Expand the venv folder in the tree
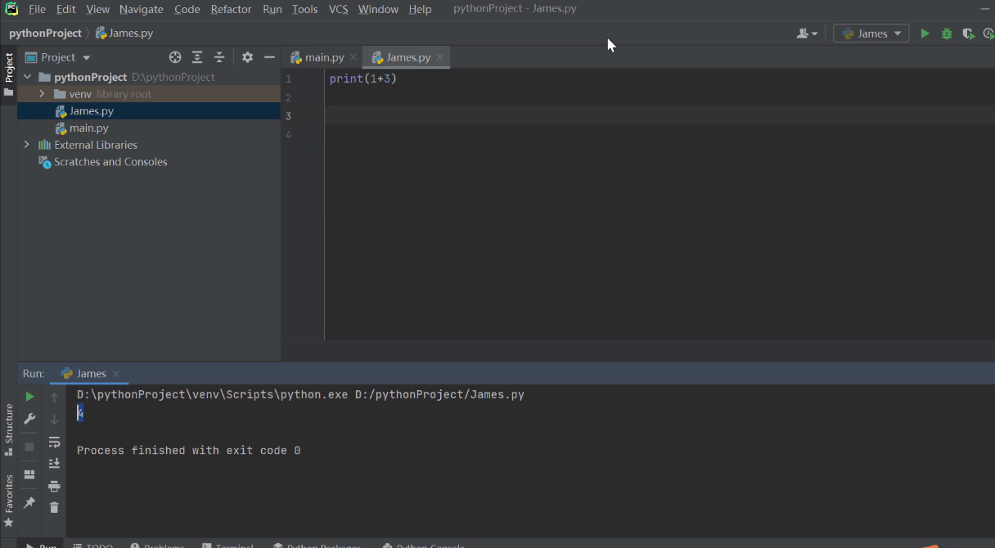 pyautogui.click(x=42, y=94)
